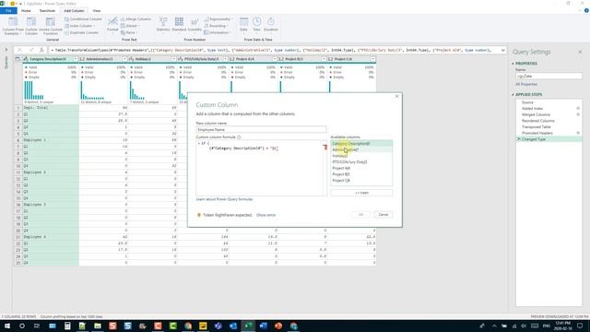Click the Insert column button

(361, 193)
